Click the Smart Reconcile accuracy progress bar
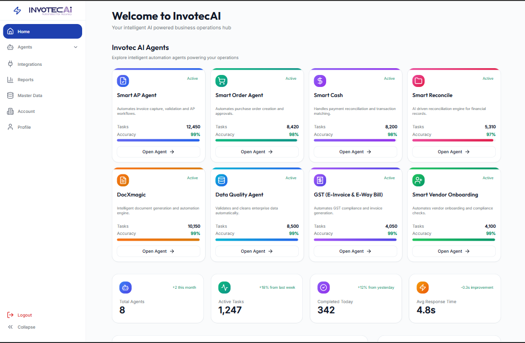Screen dimensions: 525x343 point(453,140)
